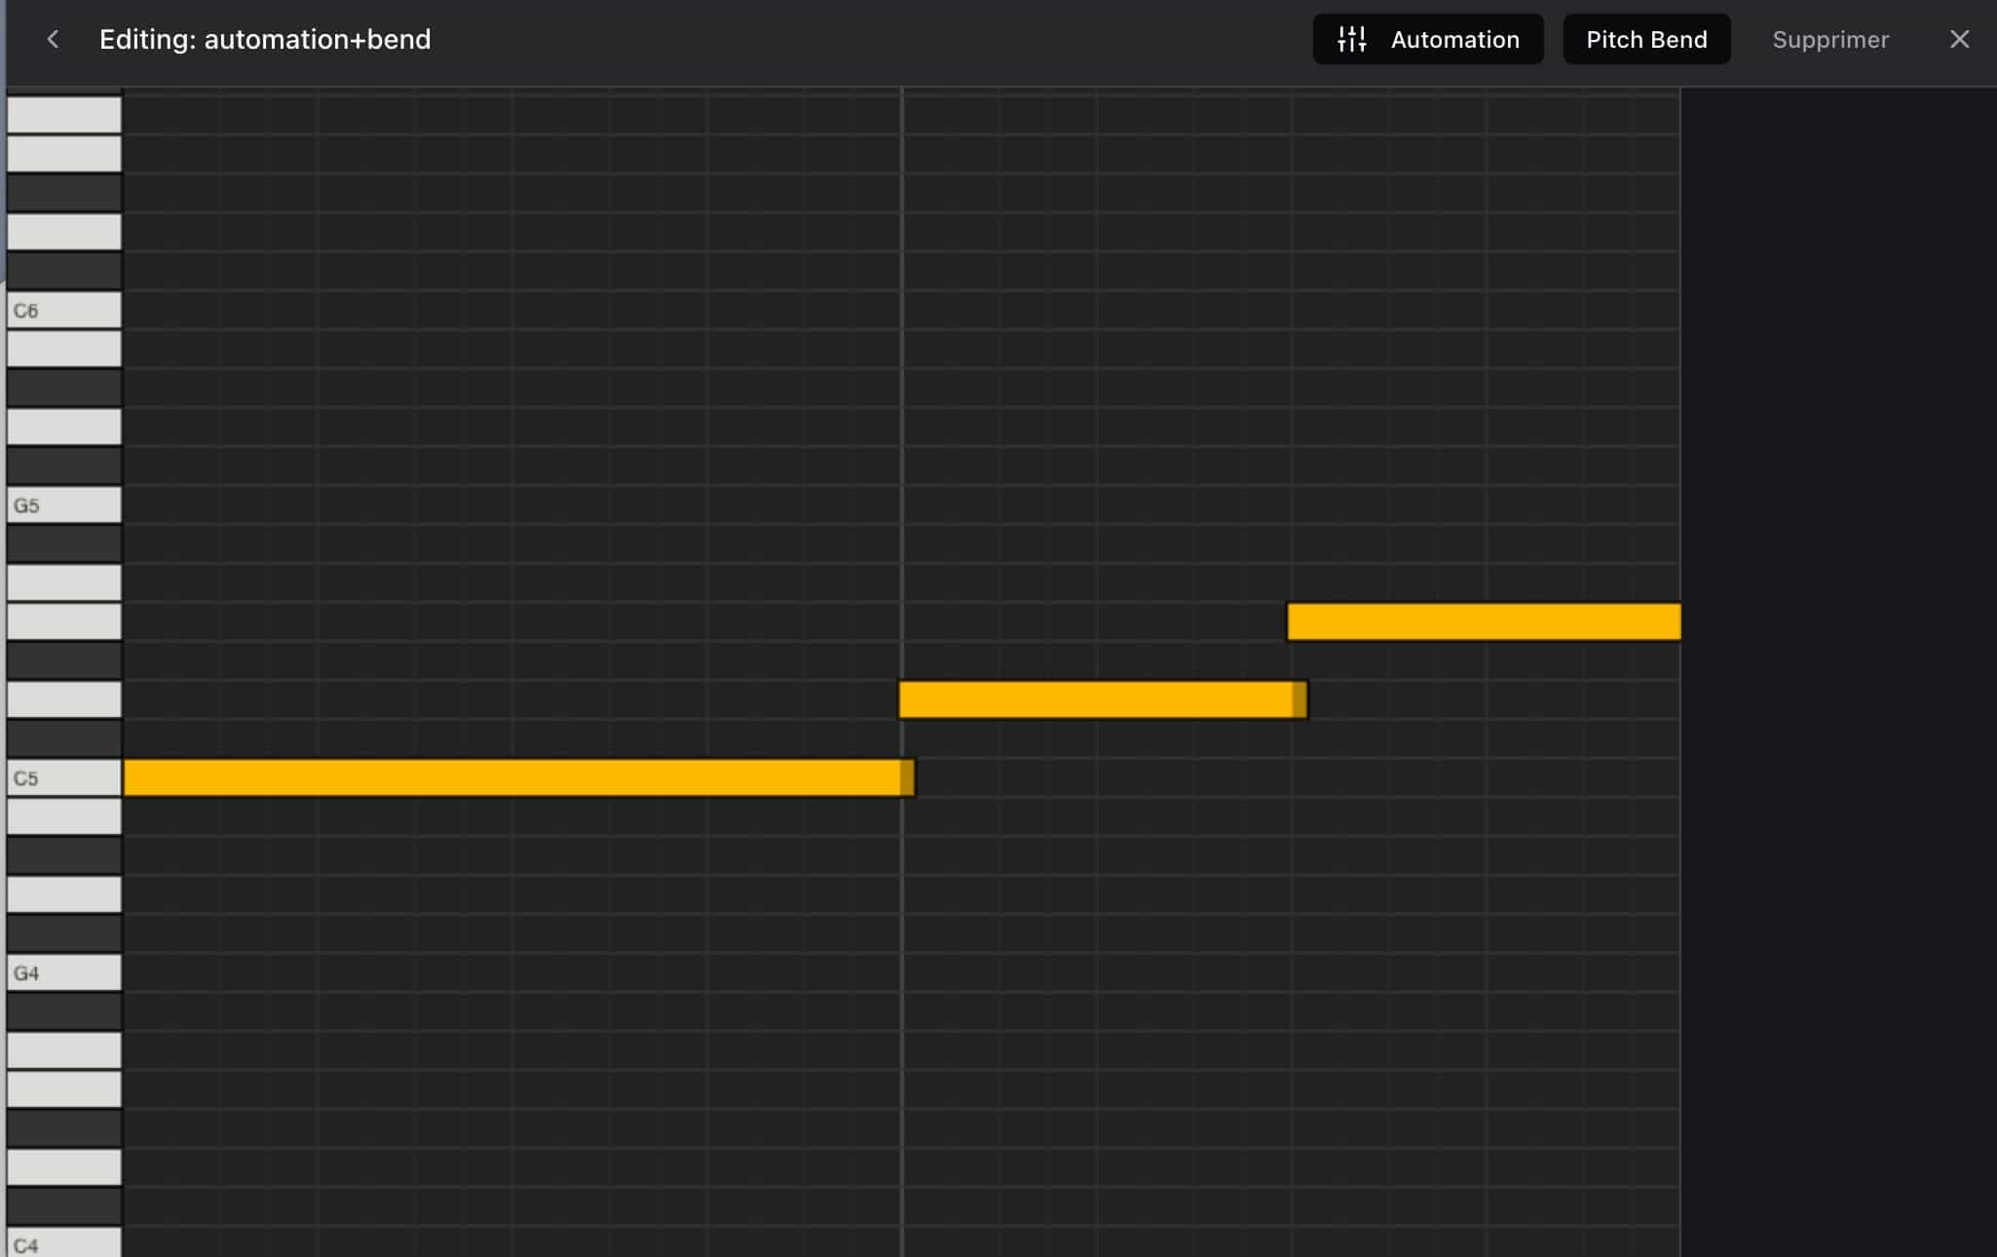Image resolution: width=1997 pixels, height=1257 pixels.
Task: Play the G4 piano key
Action: pyautogui.click(x=64, y=972)
